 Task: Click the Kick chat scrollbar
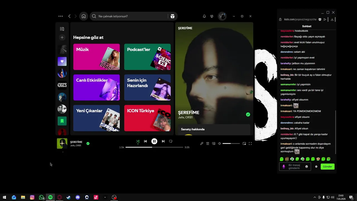[336, 132]
